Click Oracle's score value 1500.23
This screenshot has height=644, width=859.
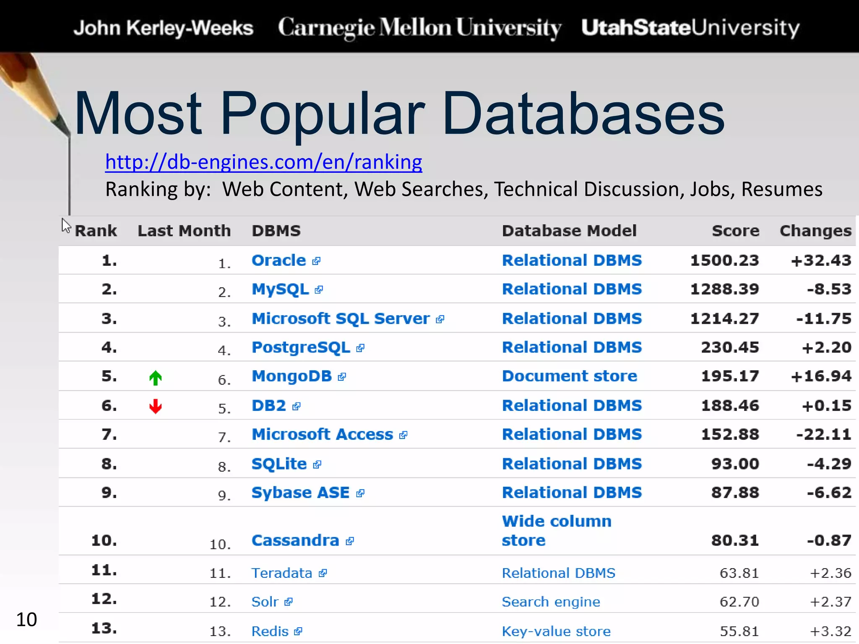(724, 260)
